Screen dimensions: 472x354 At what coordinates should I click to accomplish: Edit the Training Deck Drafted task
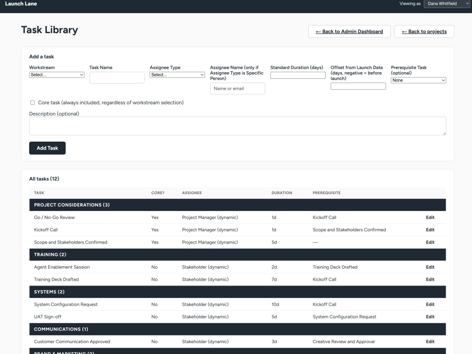(x=430, y=279)
